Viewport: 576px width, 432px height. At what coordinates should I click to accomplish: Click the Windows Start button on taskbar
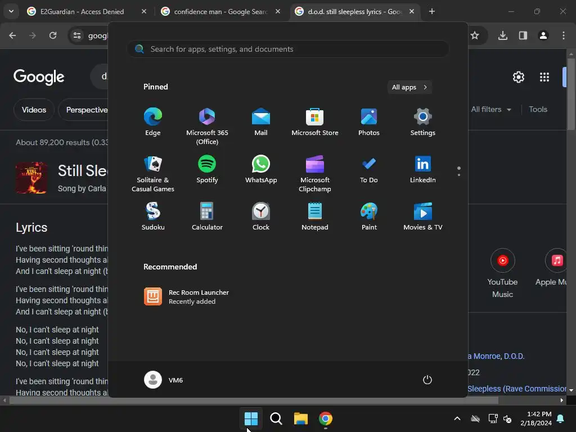(251, 418)
